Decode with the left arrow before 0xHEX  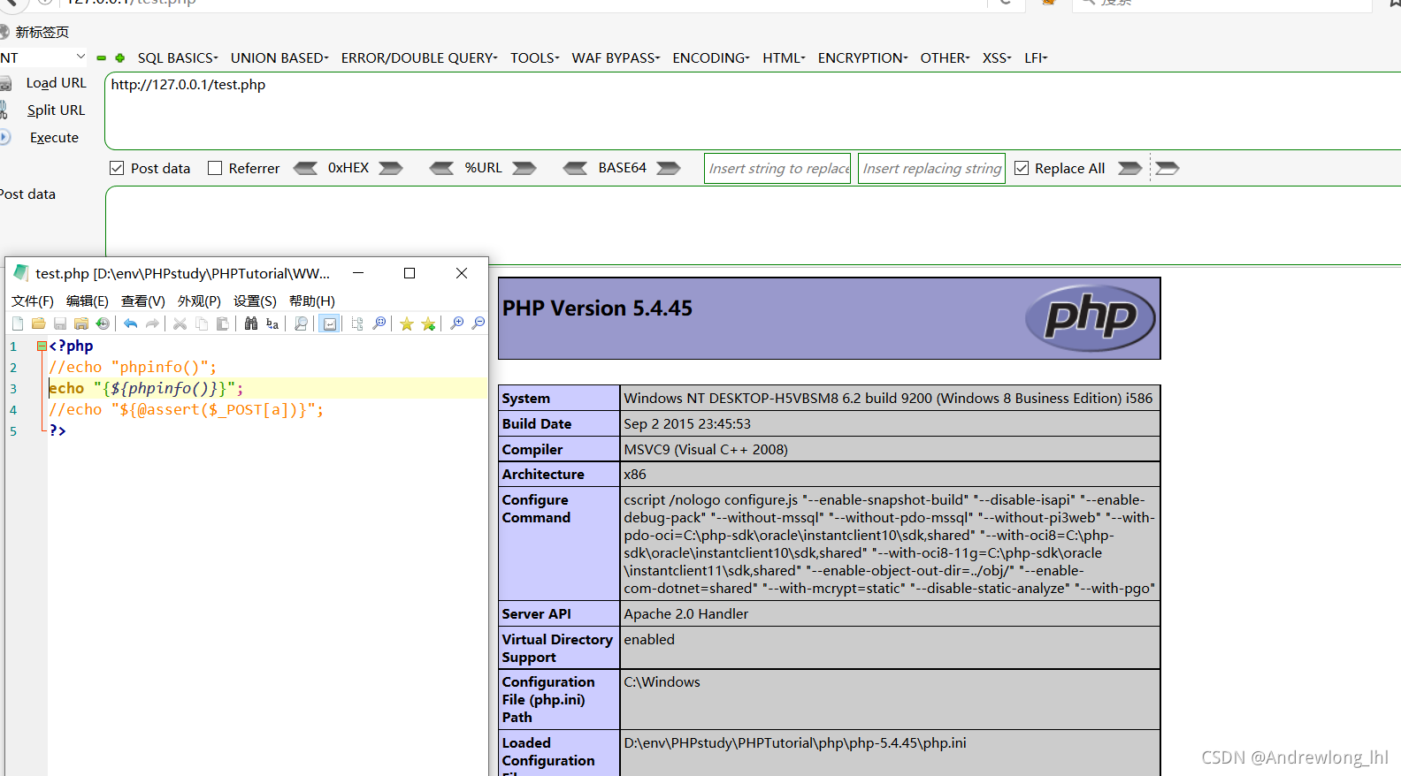coord(305,168)
